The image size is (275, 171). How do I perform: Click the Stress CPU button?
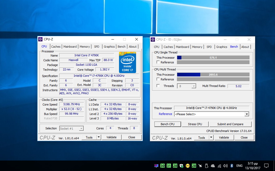coord(195,124)
